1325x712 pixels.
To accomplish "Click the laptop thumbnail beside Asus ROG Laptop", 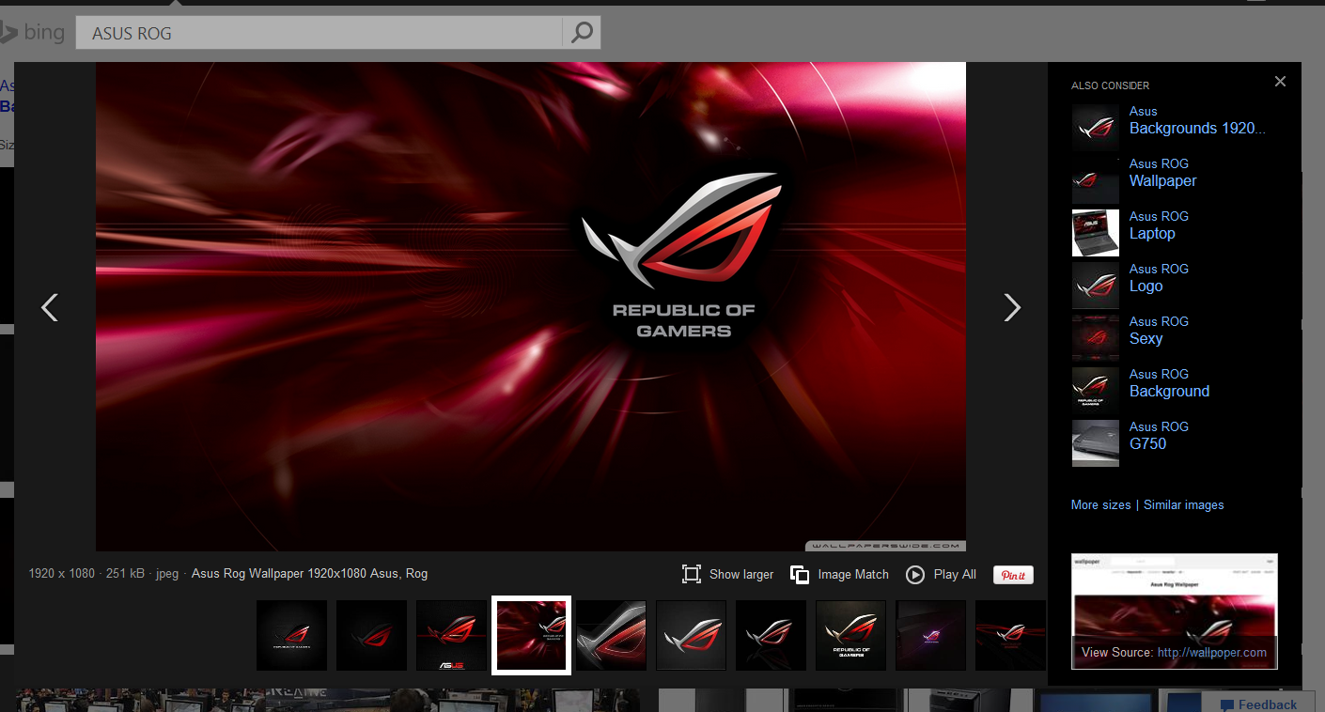I will coord(1096,232).
